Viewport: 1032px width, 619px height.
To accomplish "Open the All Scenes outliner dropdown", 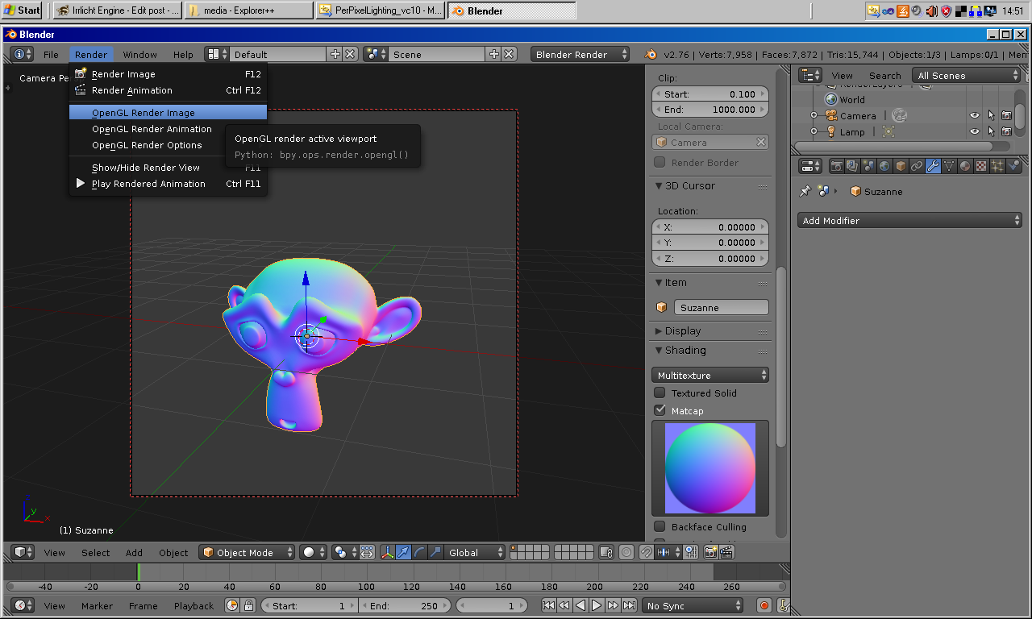I will click(x=967, y=76).
